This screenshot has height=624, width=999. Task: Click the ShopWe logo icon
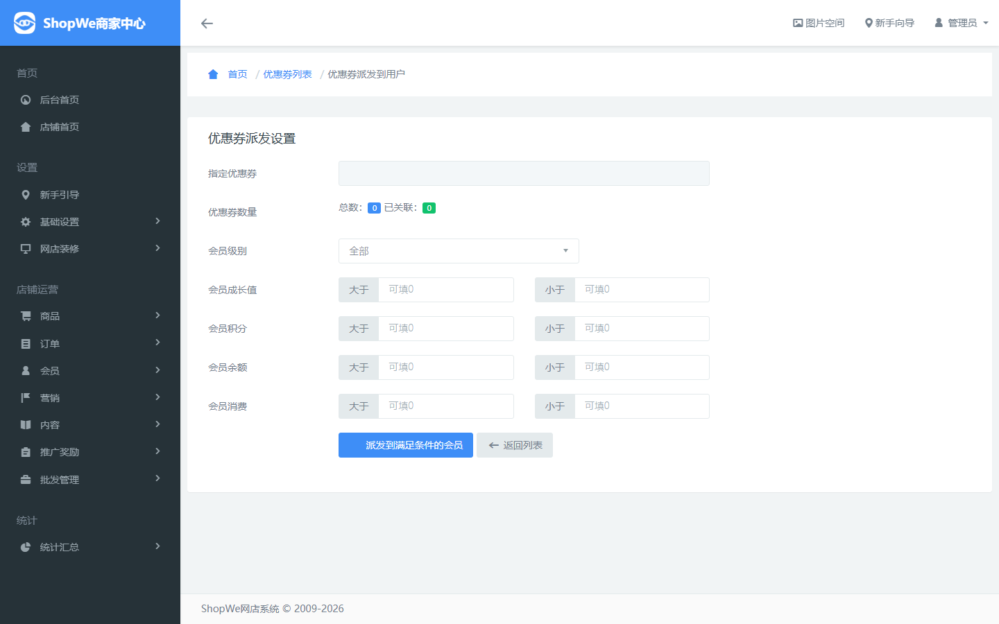pos(24,23)
